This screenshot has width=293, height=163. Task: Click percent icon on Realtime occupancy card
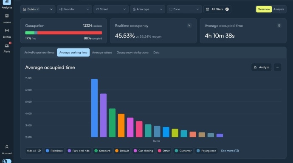pyautogui.click(x=189, y=25)
